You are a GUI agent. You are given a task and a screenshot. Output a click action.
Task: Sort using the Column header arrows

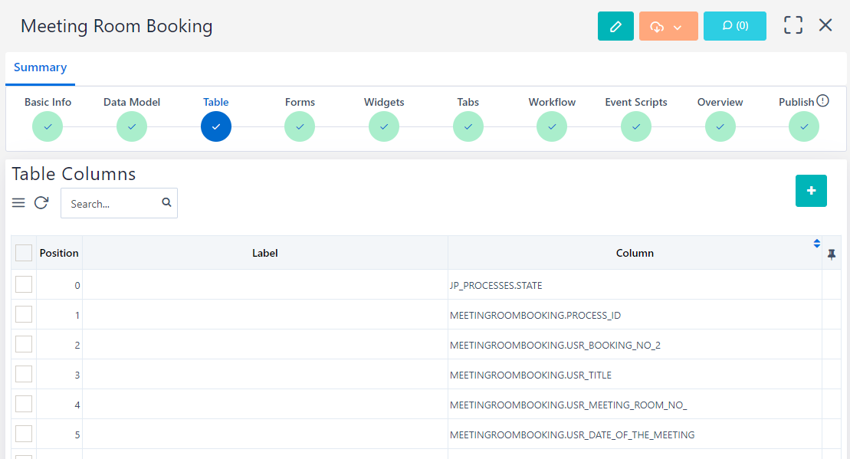point(816,244)
